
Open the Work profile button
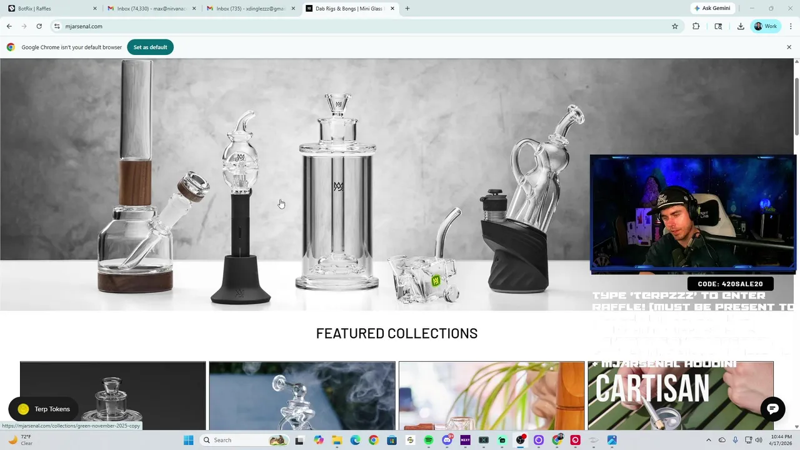pyautogui.click(x=766, y=26)
